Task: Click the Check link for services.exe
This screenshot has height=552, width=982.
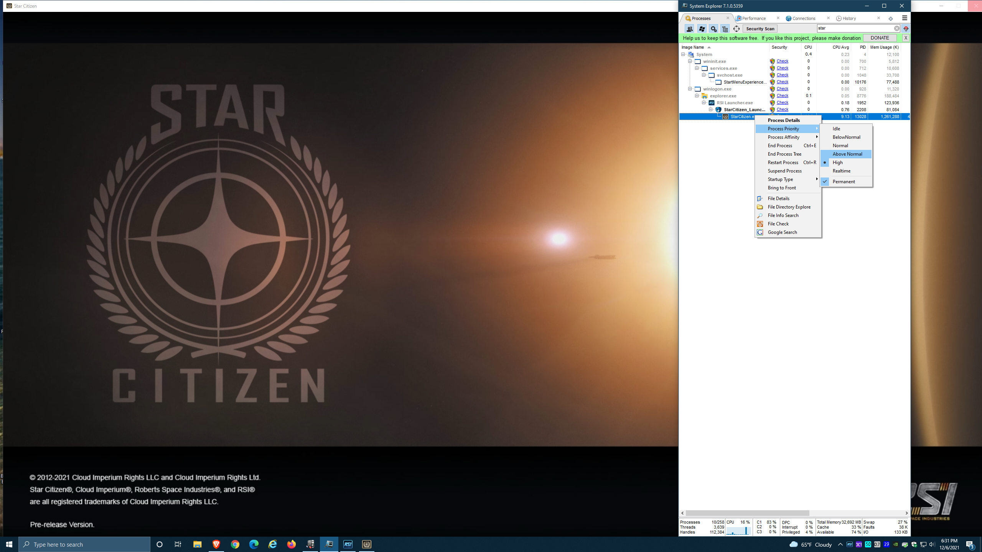Action: pos(783,68)
